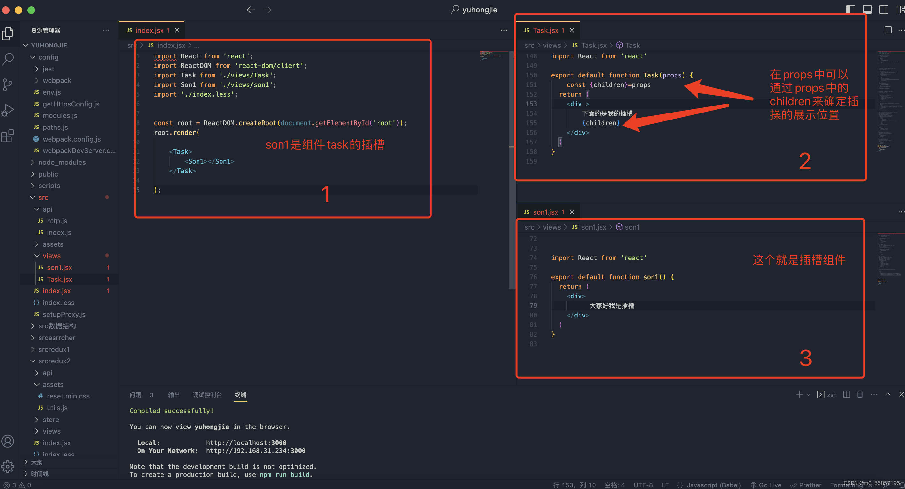Image resolution: width=905 pixels, height=489 pixels.
Task: Switch to the 输出 panel tab
Action: [174, 395]
